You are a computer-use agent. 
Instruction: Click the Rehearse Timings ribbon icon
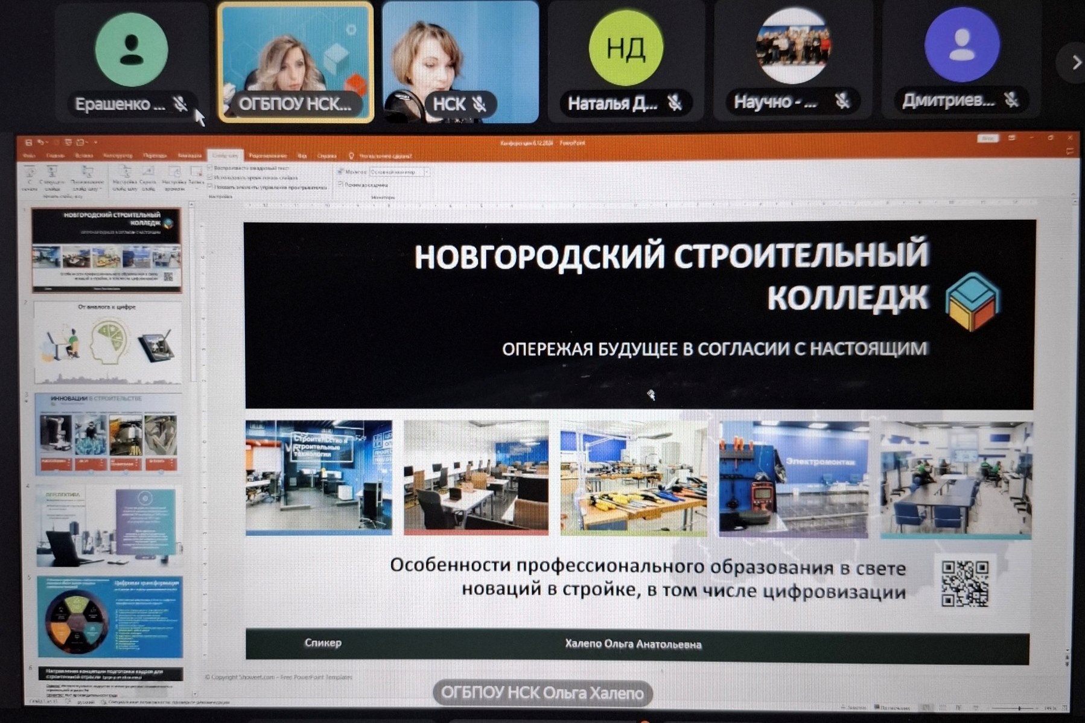click(x=174, y=173)
